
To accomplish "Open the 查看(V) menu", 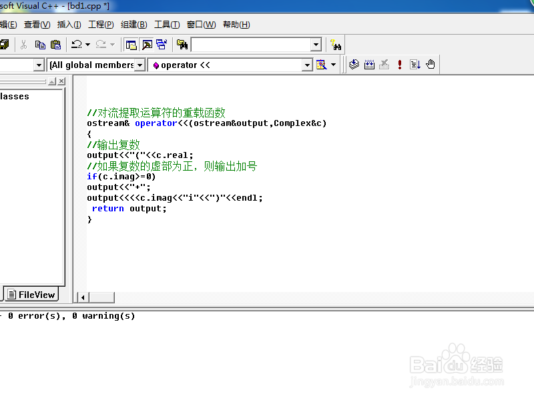I will pyautogui.click(x=37, y=25).
